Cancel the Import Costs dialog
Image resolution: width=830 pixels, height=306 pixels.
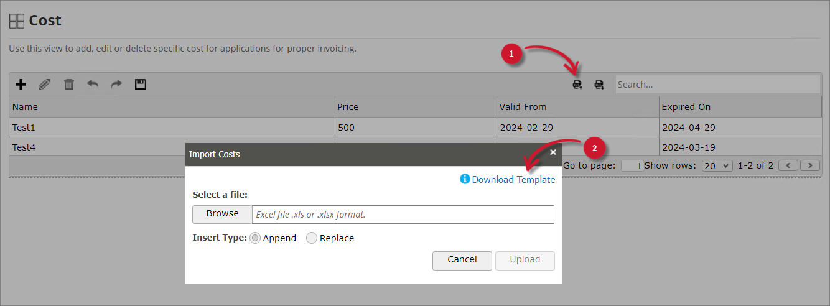click(x=462, y=260)
